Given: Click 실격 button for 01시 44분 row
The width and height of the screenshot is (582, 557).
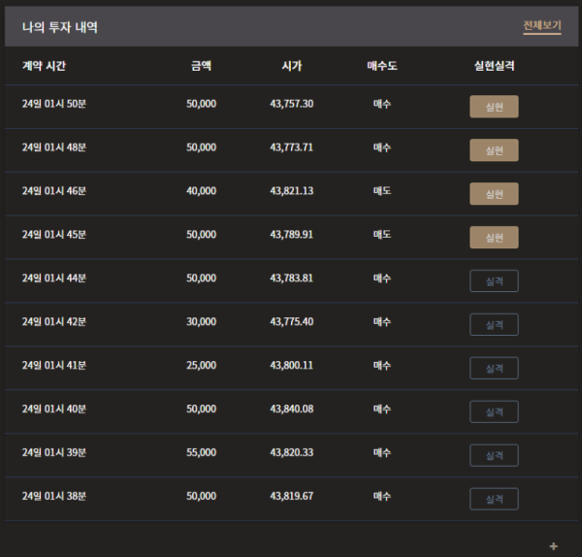Looking at the screenshot, I should [x=494, y=280].
